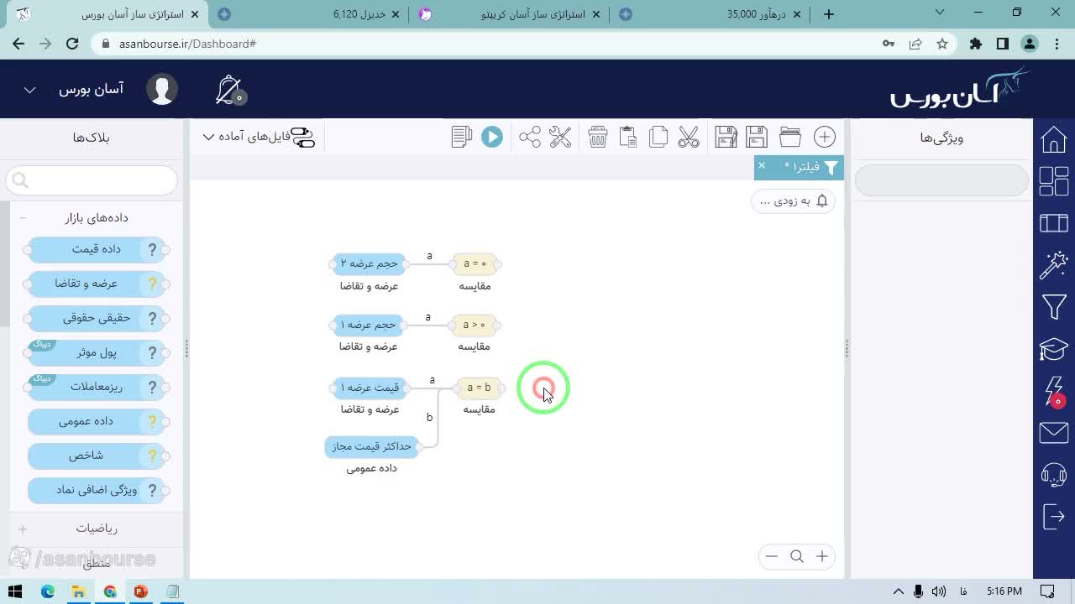This screenshot has width=1075, height=604.
Task: Select the حداکثر قیمت مجاز node
Action: pos(371,446)
